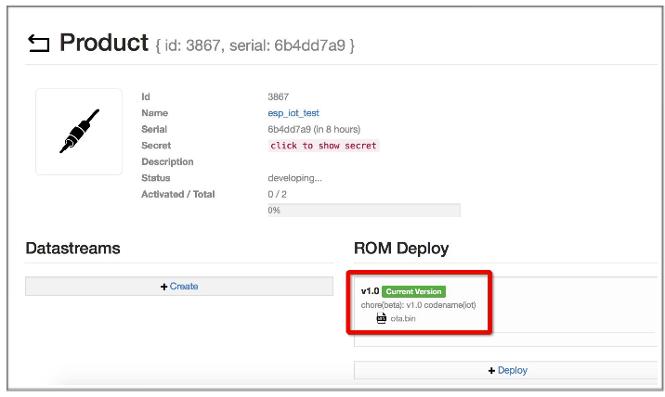665x397 pixels.
Task: Click the 'developing...' status text
Action: pos(294,178)
